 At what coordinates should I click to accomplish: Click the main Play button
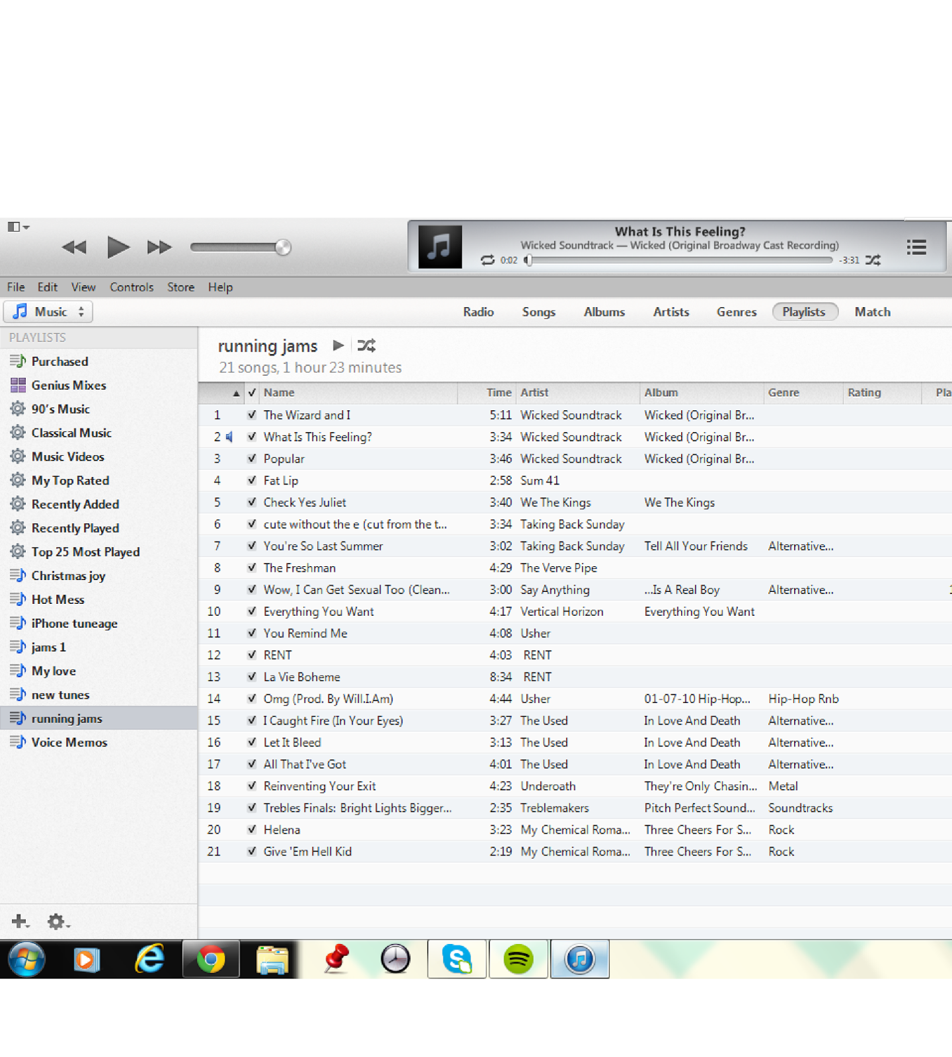point(118,247)
